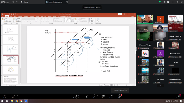The width and height of the screenshot is (184, 103).
Task: Click 'Konsep Efisiensi dalam Mnj Resiko' caption
Action: coord(69,76)
